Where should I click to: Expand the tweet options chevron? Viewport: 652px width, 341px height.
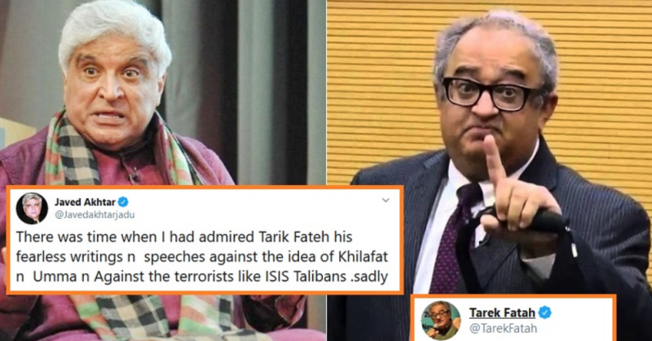(385, 200)
